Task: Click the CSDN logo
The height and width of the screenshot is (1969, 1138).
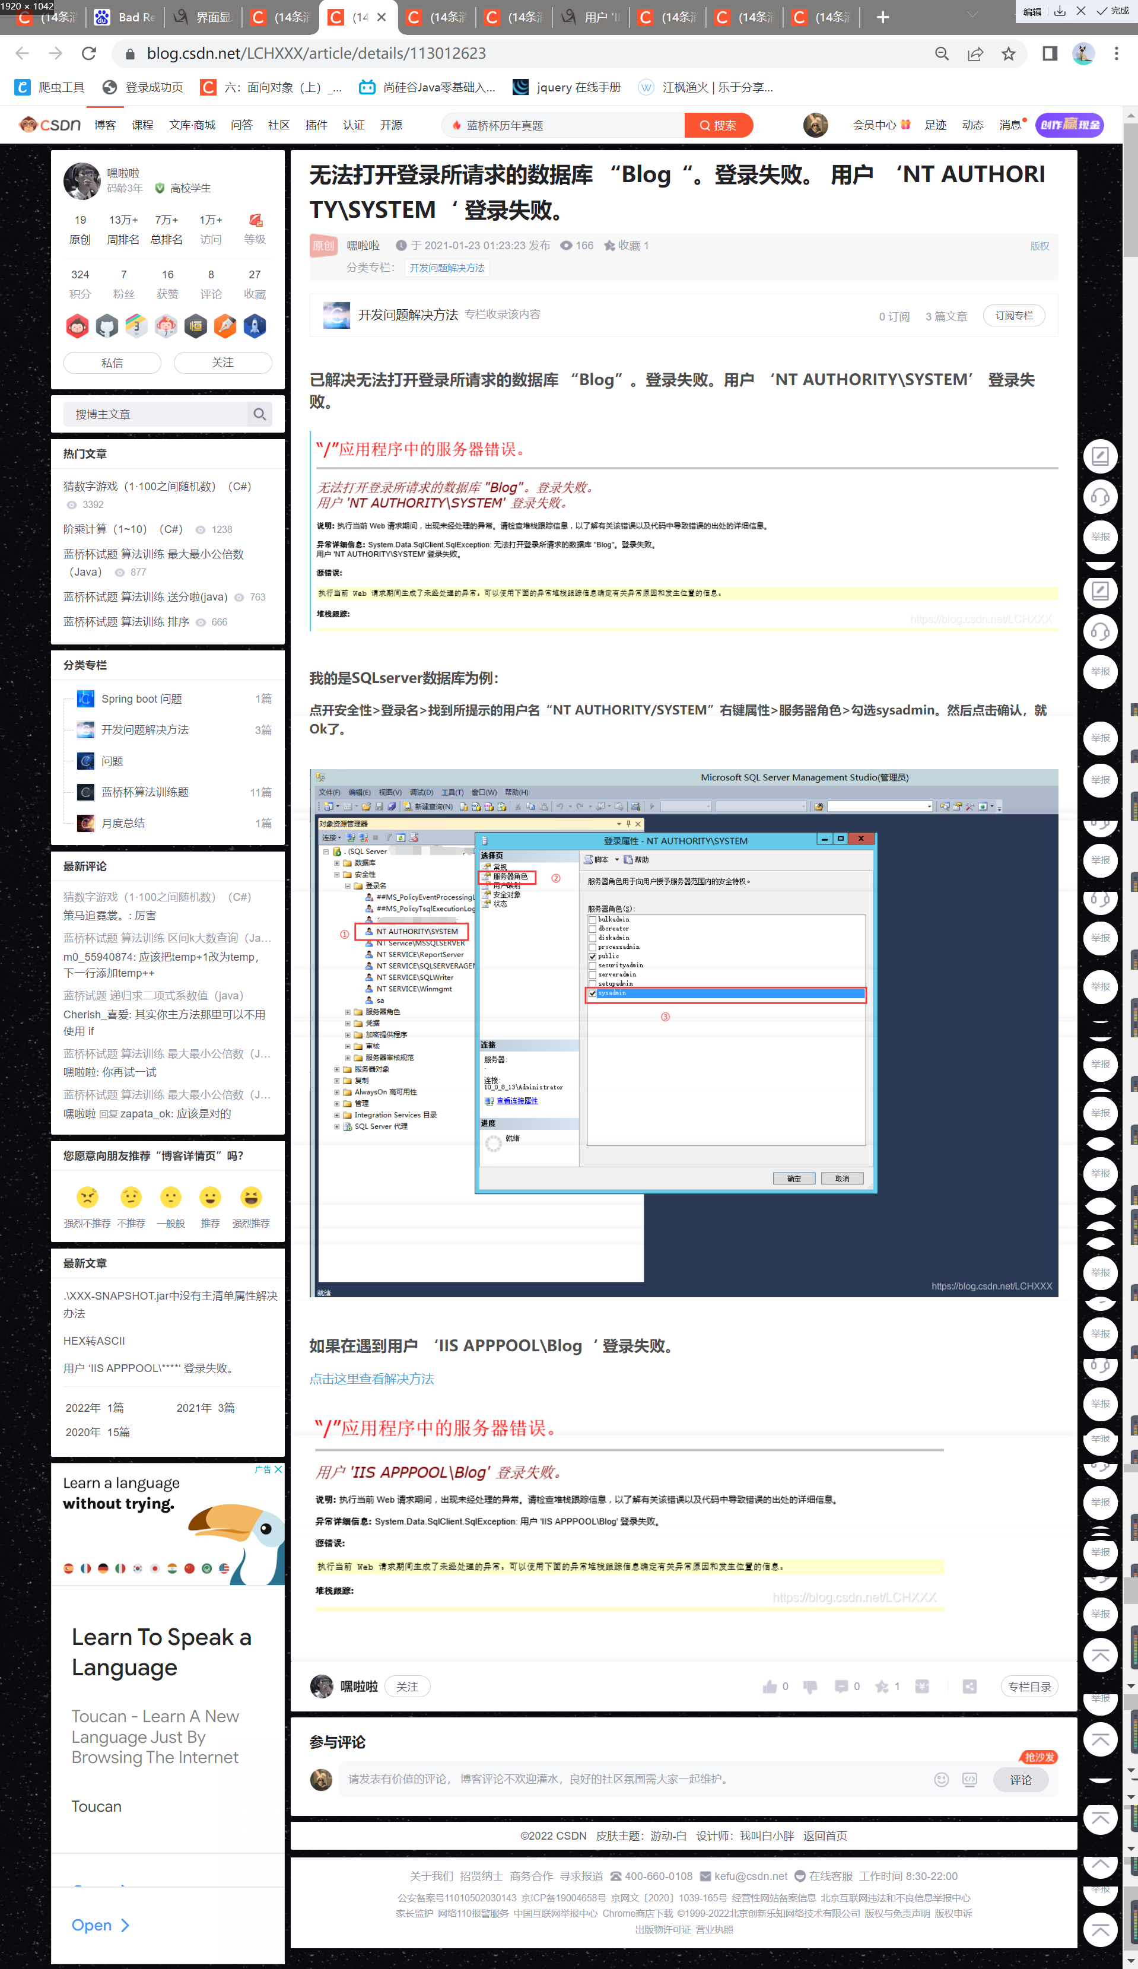Action: (50, 125)
